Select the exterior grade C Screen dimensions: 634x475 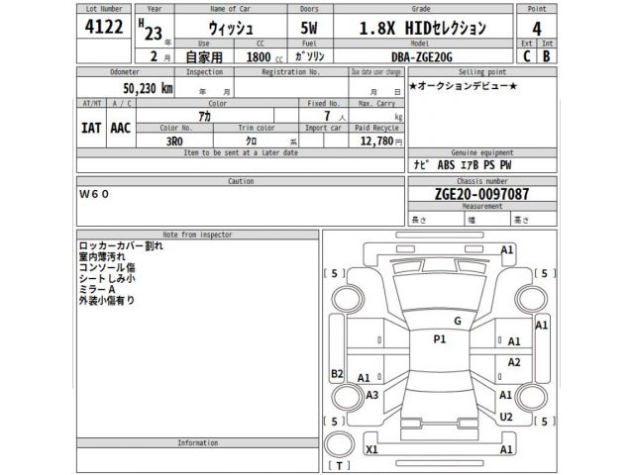526,56
